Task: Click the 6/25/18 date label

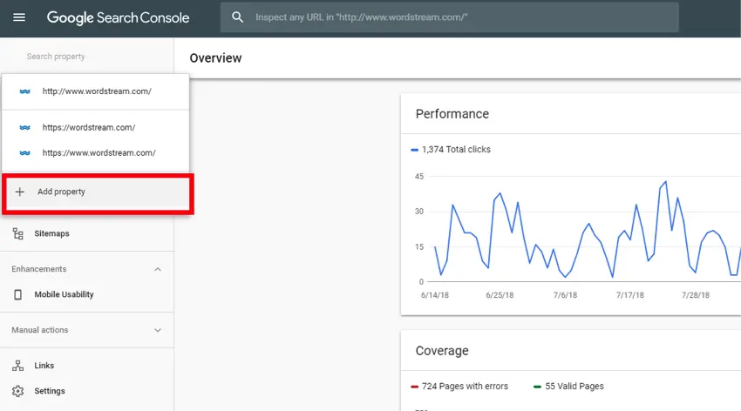Action: click(x=500, y=295)
